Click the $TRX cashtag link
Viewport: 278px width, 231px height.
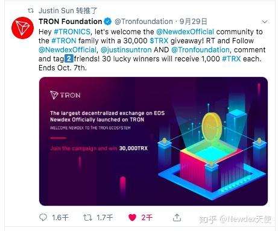[x=159, y=41]
